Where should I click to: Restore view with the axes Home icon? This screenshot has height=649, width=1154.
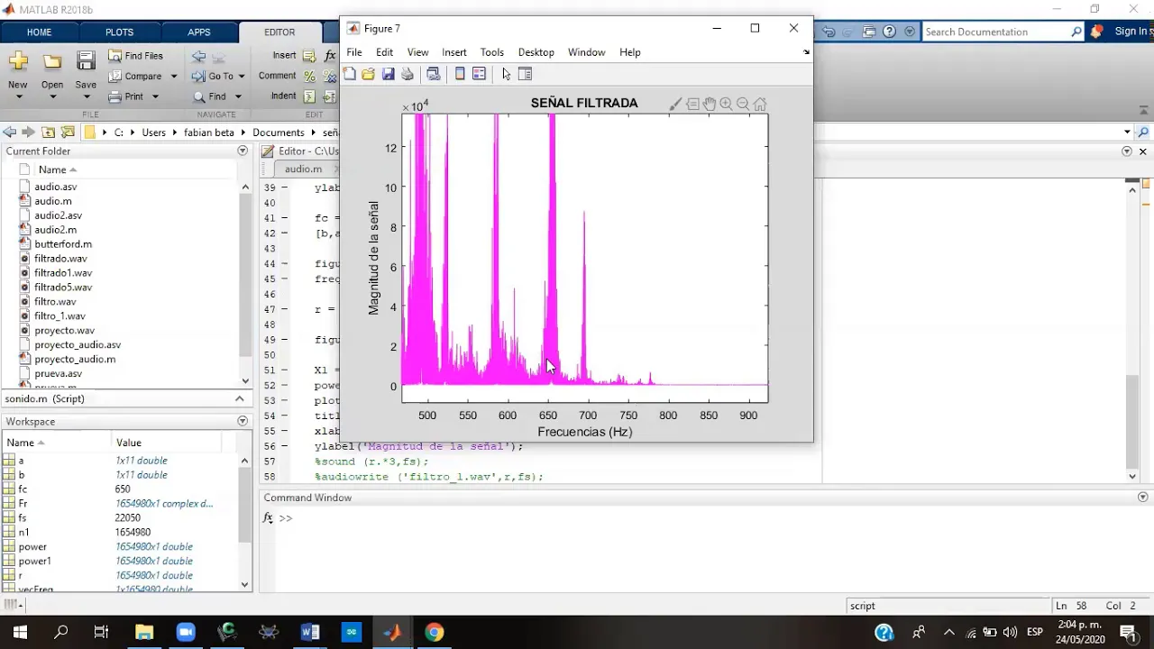pos(760,104)
